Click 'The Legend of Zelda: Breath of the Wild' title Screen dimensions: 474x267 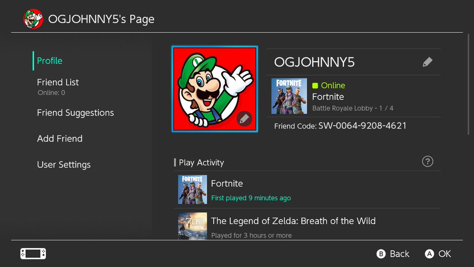[x=293, y=221]
